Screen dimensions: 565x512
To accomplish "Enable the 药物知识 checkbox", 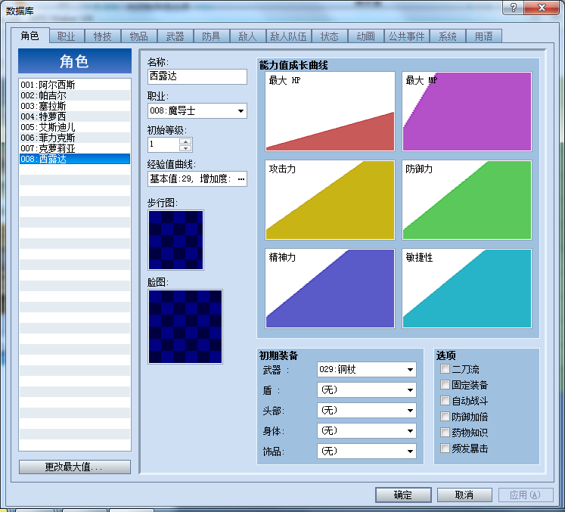I will 445,433.
